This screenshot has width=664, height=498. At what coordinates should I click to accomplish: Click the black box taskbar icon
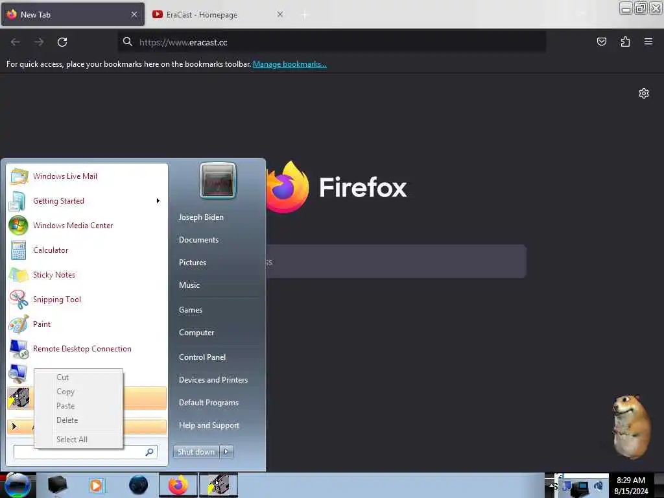pyautogui.click(x=58, y=485)
